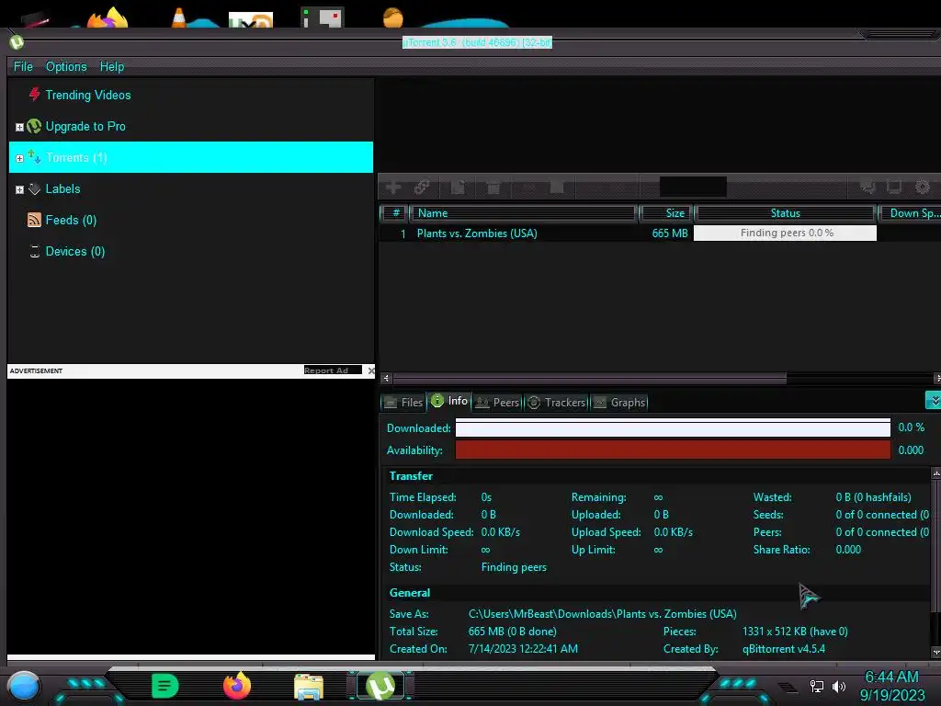Open the Options menu
This screenshot has height=706, width=941.
[x=66, y=66]
